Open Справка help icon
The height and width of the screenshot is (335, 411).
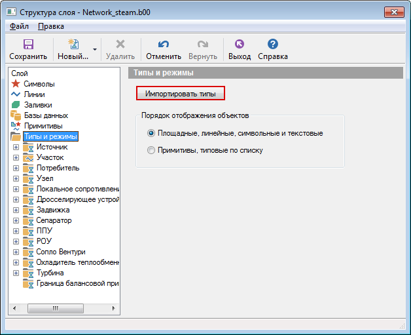pyautogui.click(x=273, y=45)
